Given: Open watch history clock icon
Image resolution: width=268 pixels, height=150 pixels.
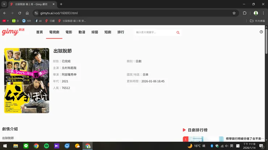Looking at the screenshot, I should pos(261,32).
